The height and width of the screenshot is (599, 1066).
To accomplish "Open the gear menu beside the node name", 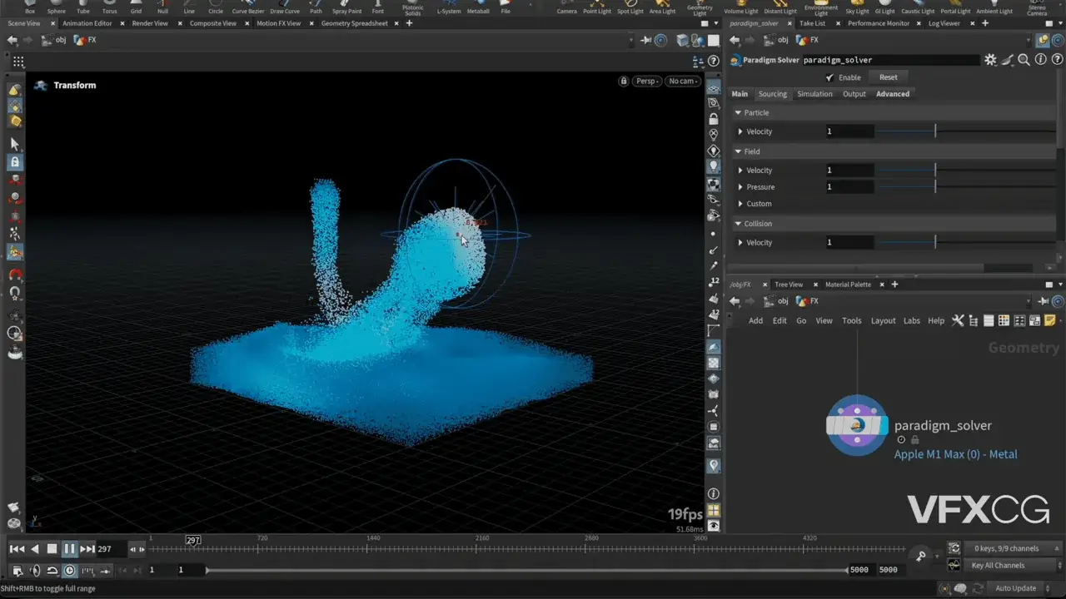I will (x=990, y=60).
